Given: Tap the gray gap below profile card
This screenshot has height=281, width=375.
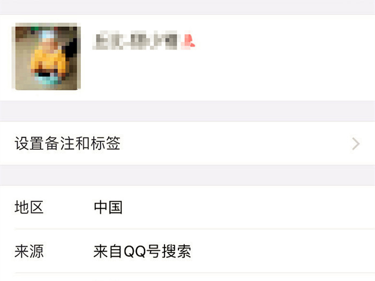Looking at the screenshot, I should pyautogui.click(x=187, y=111).
